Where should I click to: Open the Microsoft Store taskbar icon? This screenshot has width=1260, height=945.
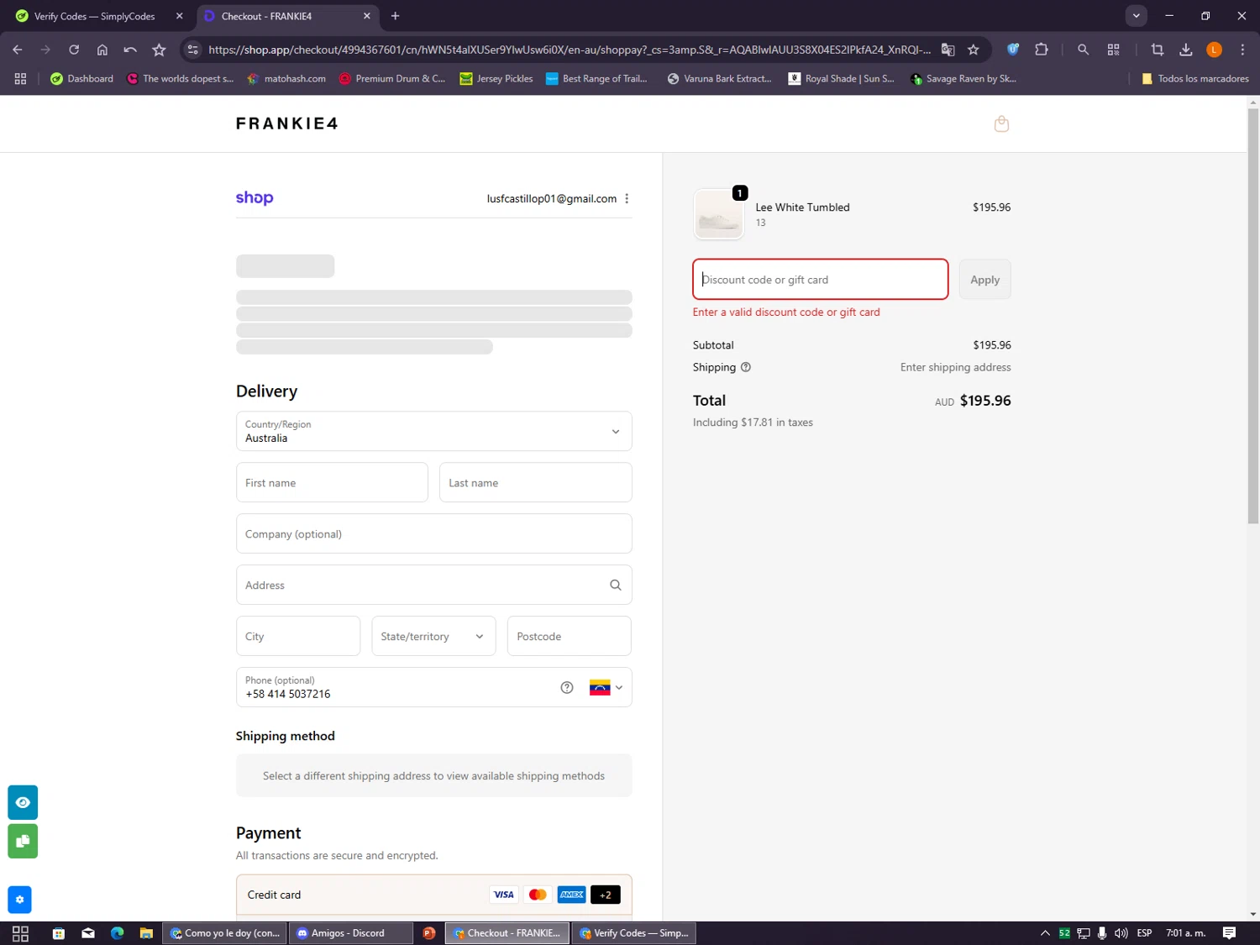(x=59, y=933)
